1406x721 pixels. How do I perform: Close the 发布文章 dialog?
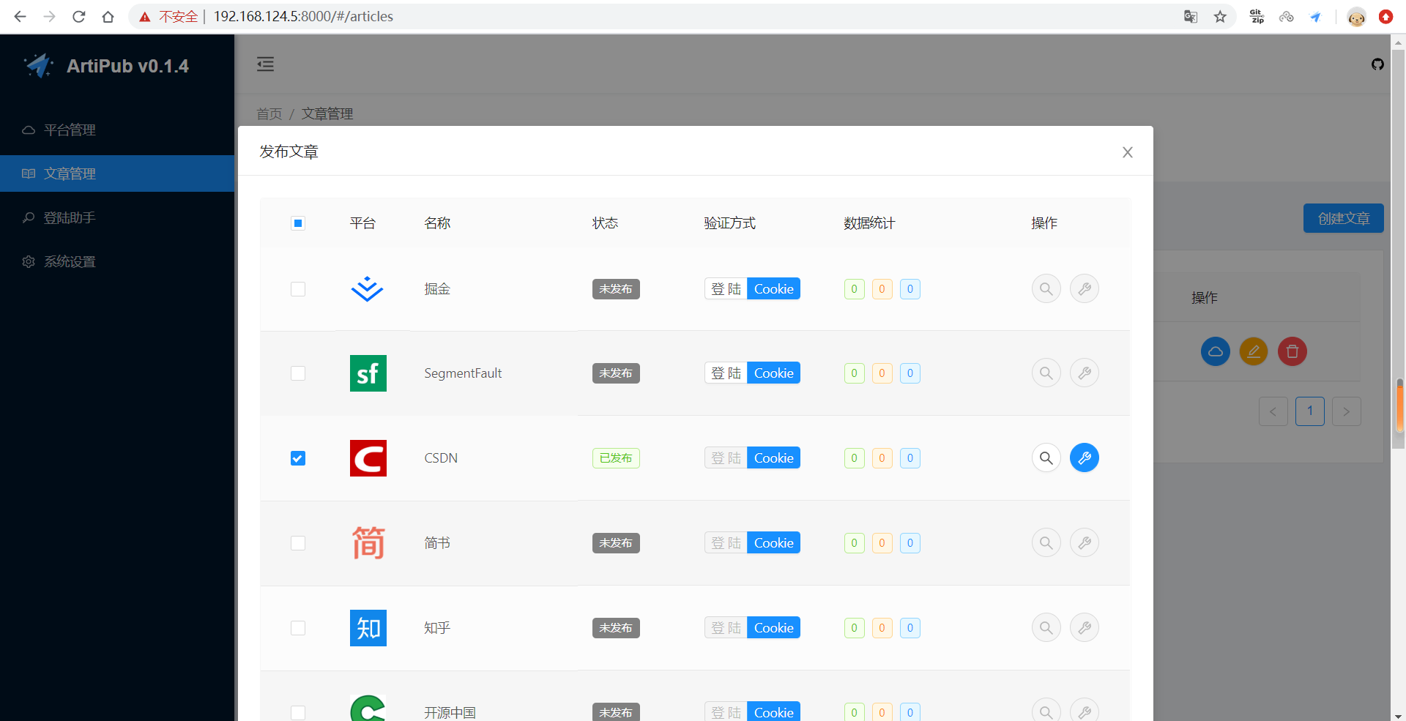pyautogui.click(x=1128, y=152)
